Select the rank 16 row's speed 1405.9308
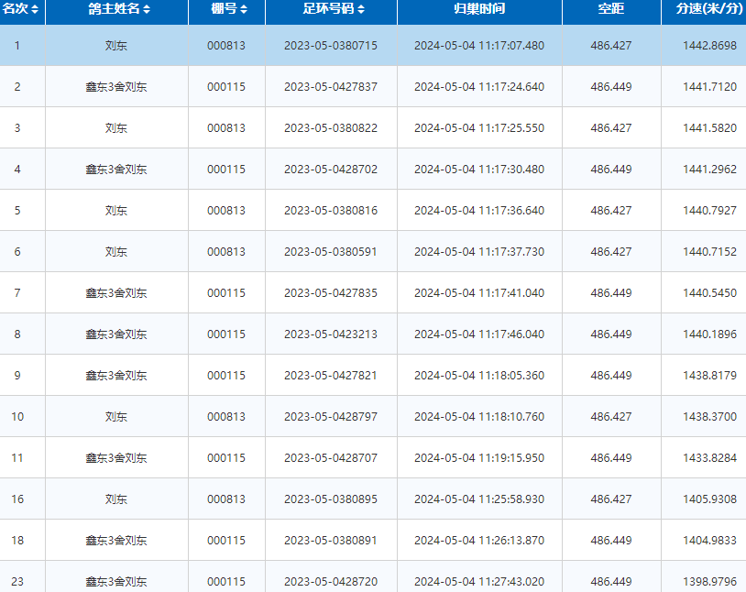 (709, 499)
